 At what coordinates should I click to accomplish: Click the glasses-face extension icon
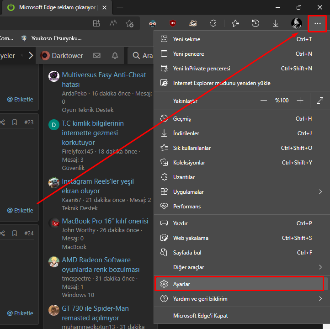coord(152,23)
